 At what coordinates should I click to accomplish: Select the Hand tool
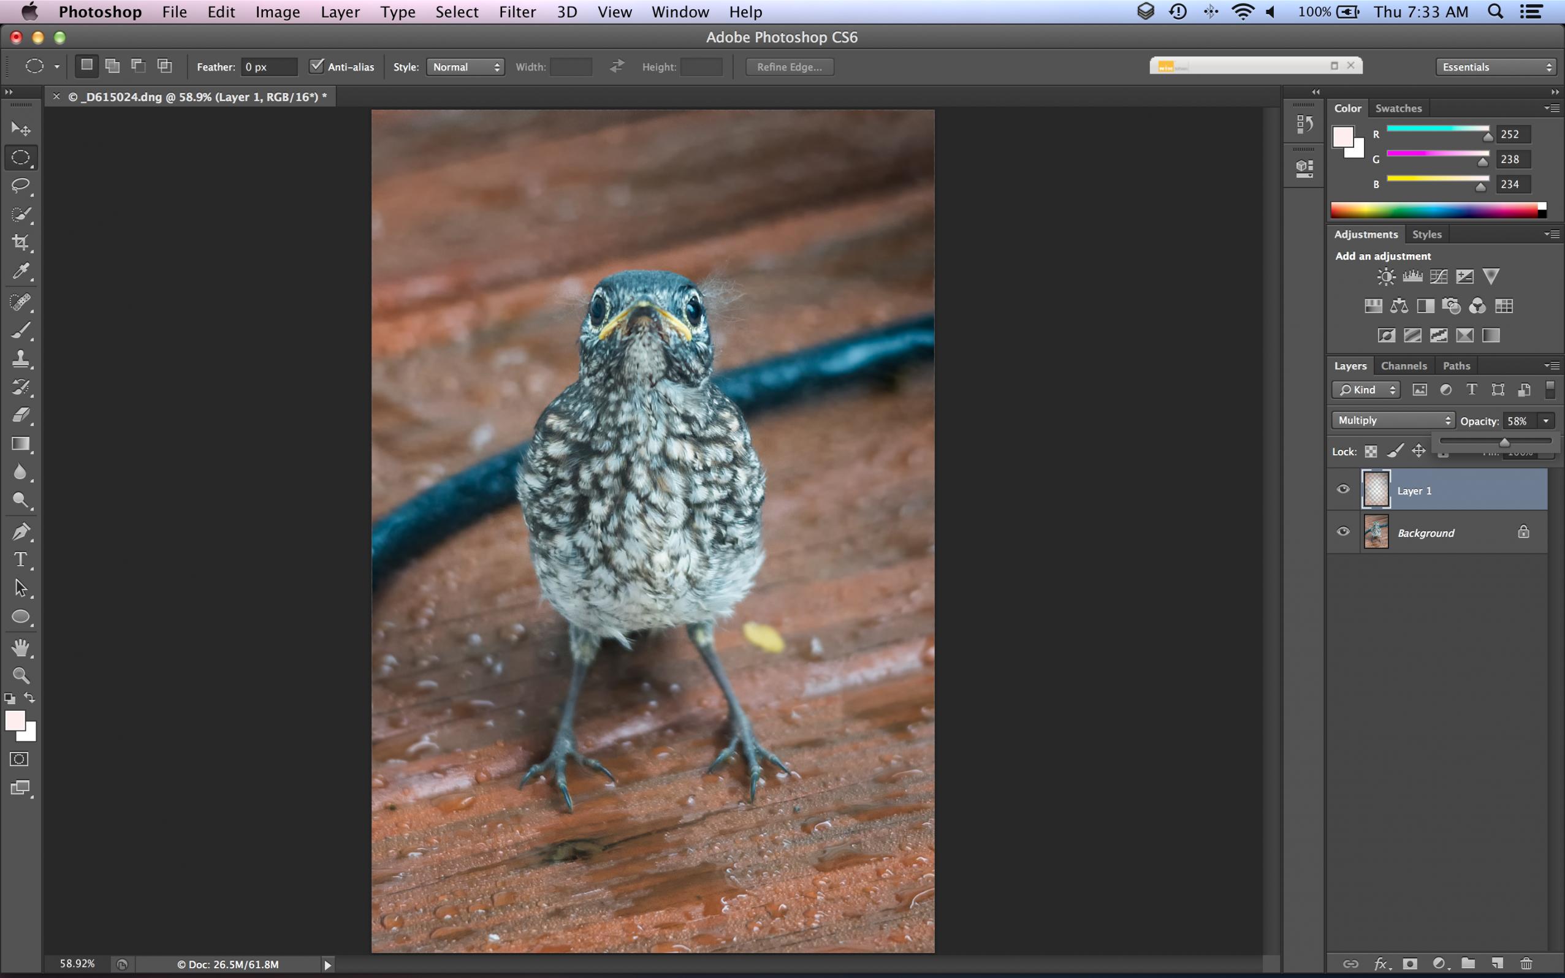(21, 648)
